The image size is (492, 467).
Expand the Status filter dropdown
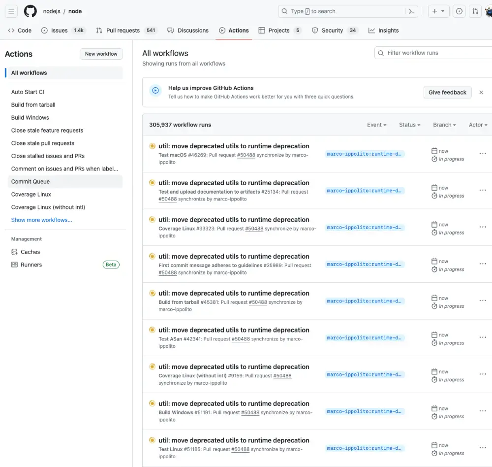(x=409, y=125)
